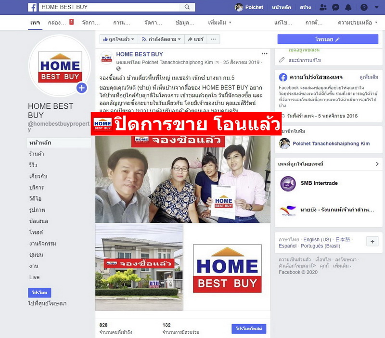Click the help question mark icon

click(x=364, y=7)
